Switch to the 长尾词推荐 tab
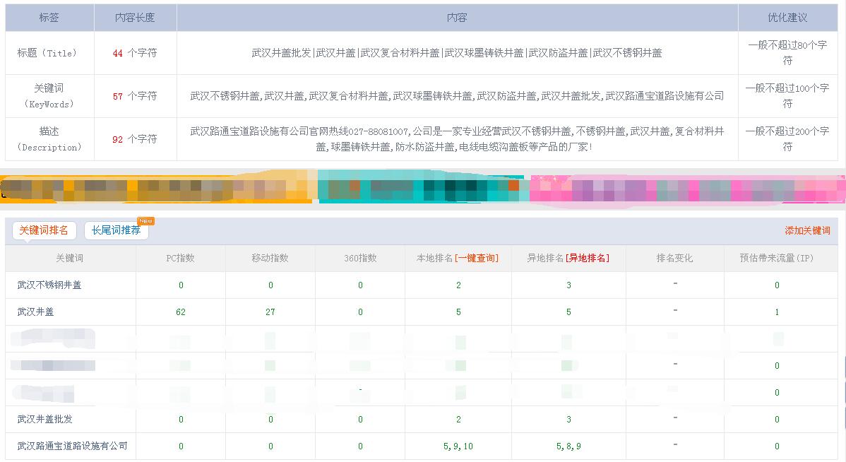This screenshot has height=462, width=846. [116, 230]
